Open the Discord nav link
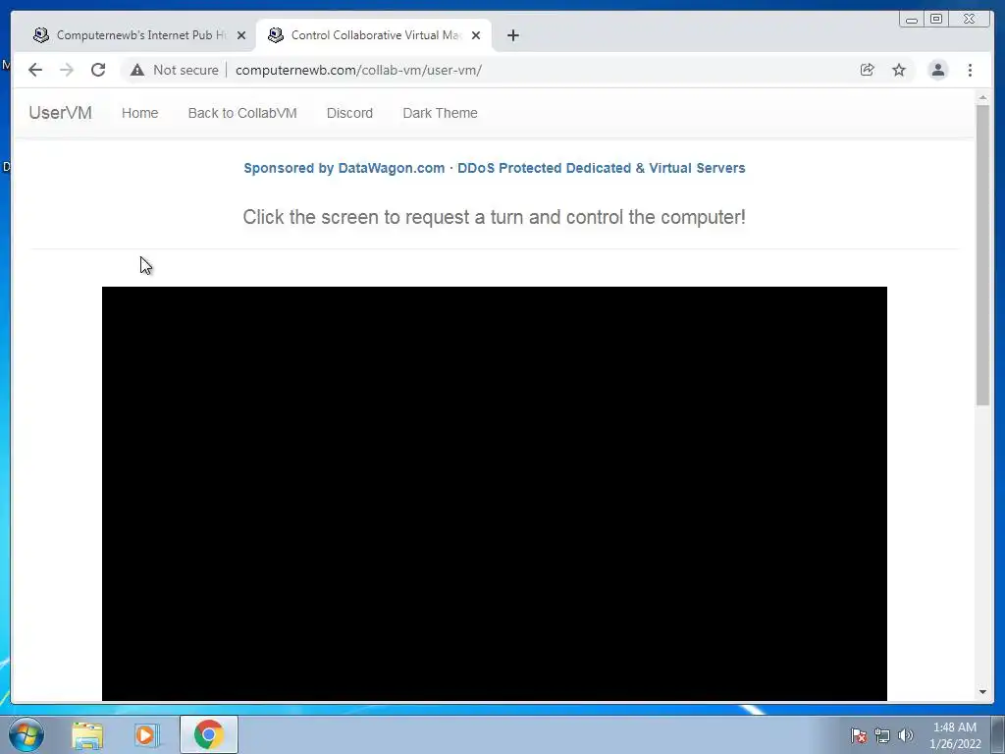 pos(349,113)
